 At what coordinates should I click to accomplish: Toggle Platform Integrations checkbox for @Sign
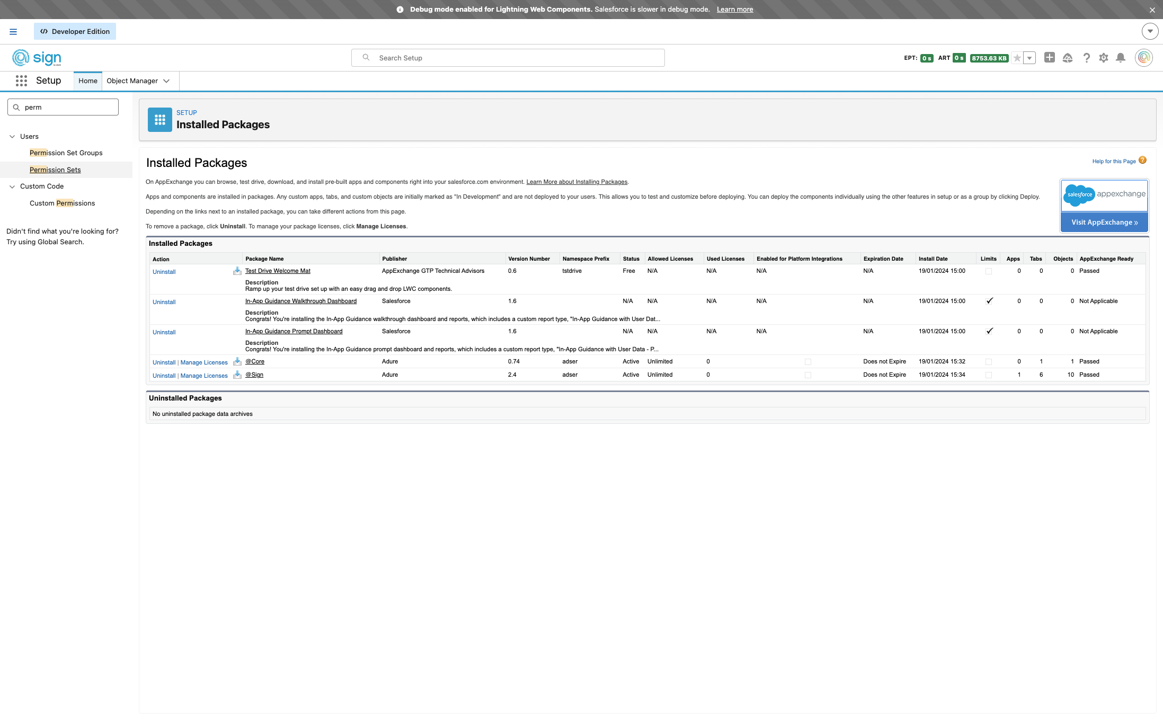pyautogui.click(x=807, y=375)
